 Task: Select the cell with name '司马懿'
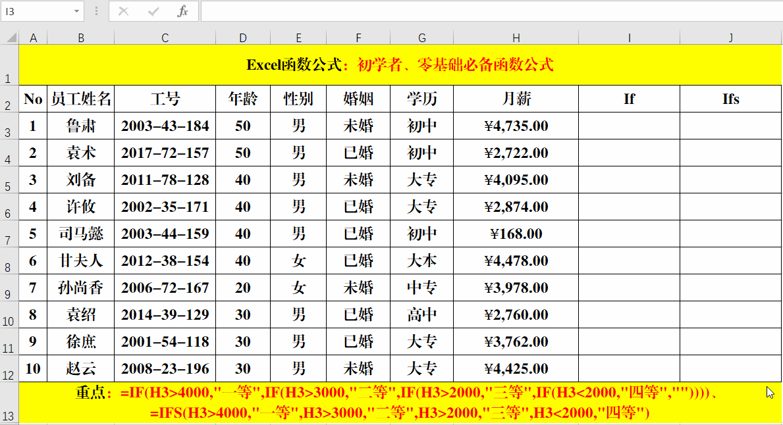coord(81,234)
